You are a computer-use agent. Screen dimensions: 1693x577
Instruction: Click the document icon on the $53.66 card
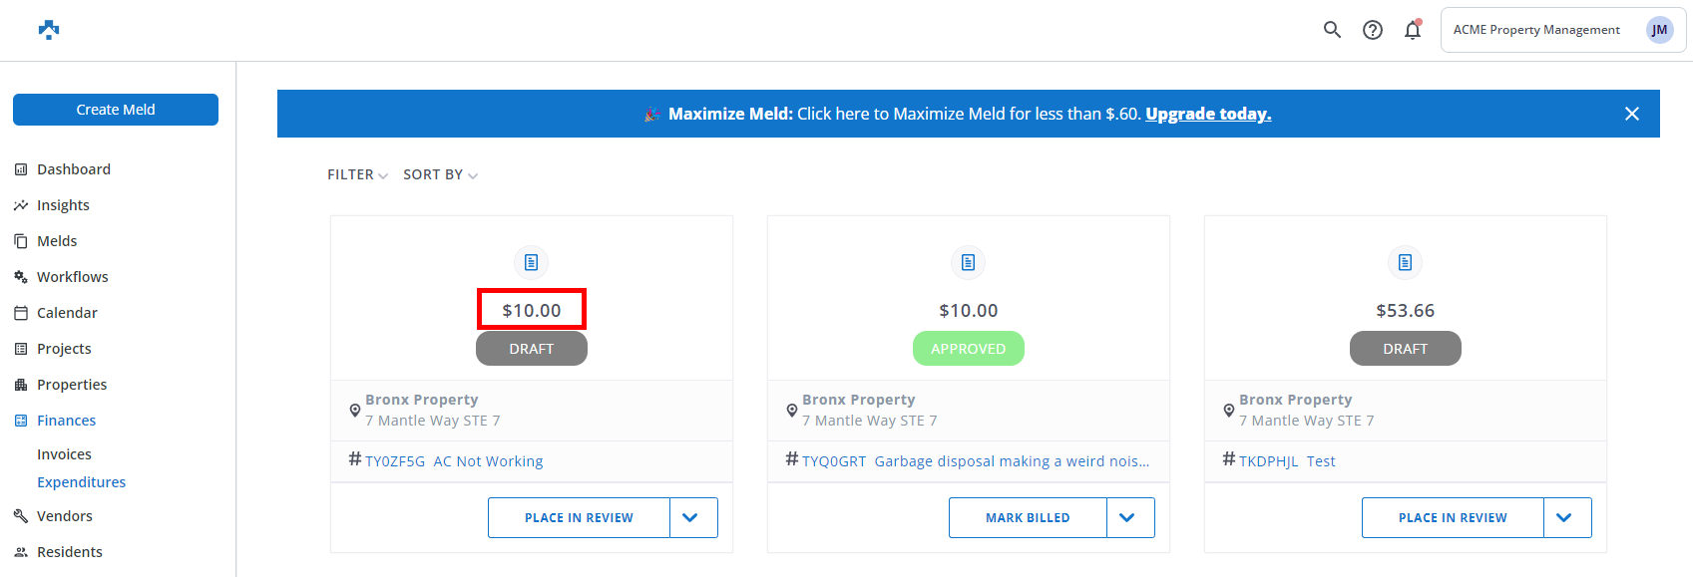pos(1405,262)
